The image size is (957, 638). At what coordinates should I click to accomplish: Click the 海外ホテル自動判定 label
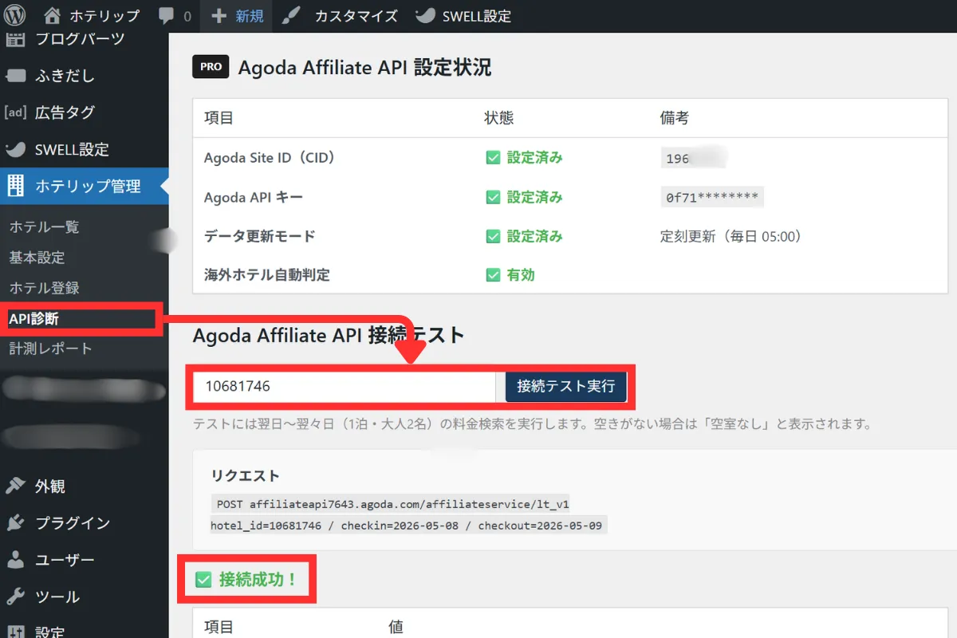tap(267, 275)
